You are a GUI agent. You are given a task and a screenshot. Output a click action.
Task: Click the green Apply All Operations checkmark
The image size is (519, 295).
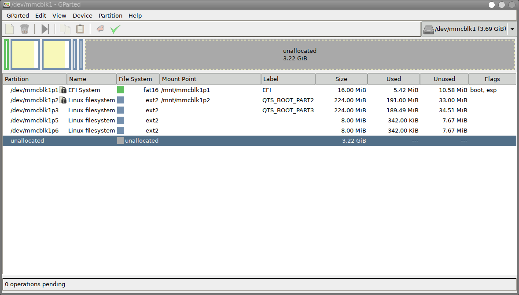[x=115, y=29]
